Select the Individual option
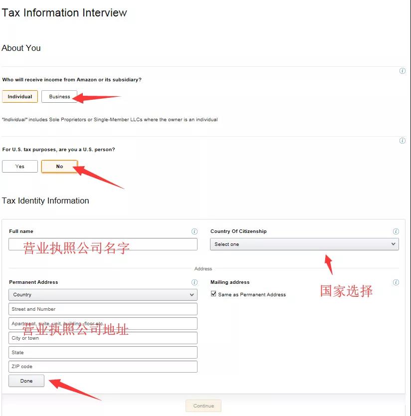 [x=20, y=97]
